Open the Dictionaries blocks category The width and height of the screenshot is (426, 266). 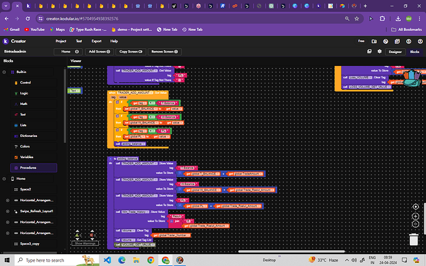pyautogui.click(x=28, y=135)
